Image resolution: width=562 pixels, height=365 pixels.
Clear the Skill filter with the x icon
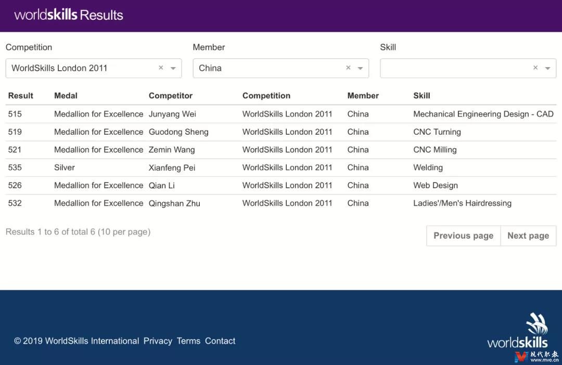tap(535, 68)
